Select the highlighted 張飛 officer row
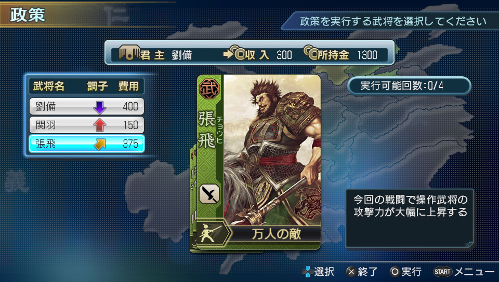Screen dimensions: 499x282 pyautogui.click(x=87, y=144)
